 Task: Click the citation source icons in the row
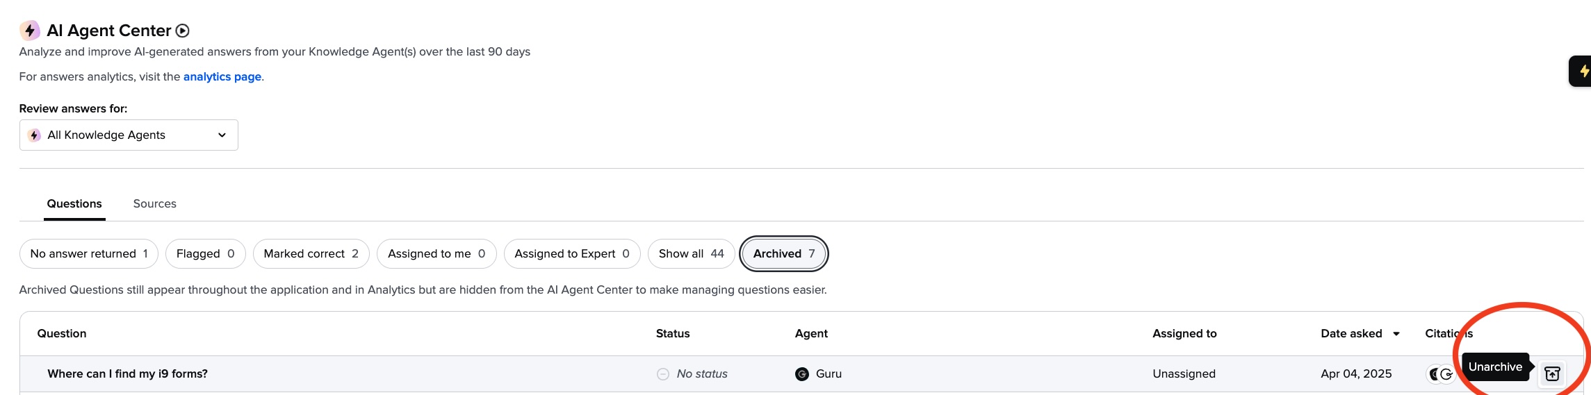[x=1440, y=374]
